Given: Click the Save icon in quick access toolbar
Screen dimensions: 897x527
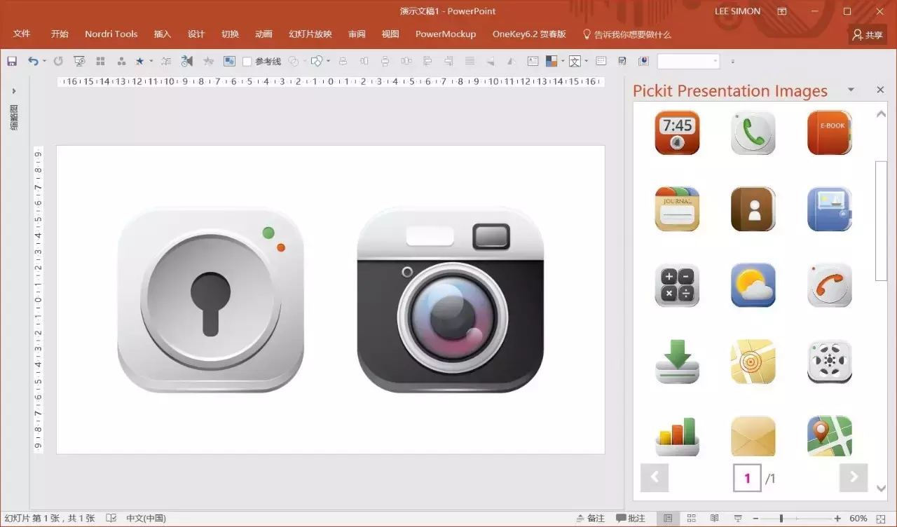Looking at the screenshot, I should pos(12,62).
